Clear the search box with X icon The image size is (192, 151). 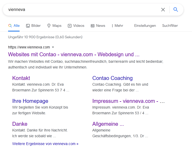tap(163, 10)
